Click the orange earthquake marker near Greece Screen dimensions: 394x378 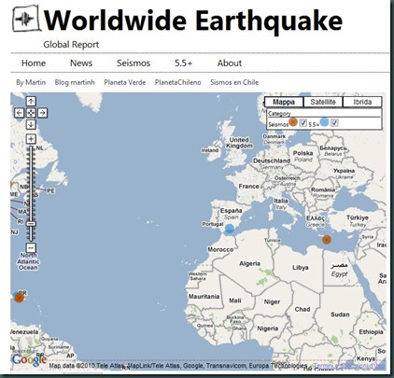pos(326,240)
